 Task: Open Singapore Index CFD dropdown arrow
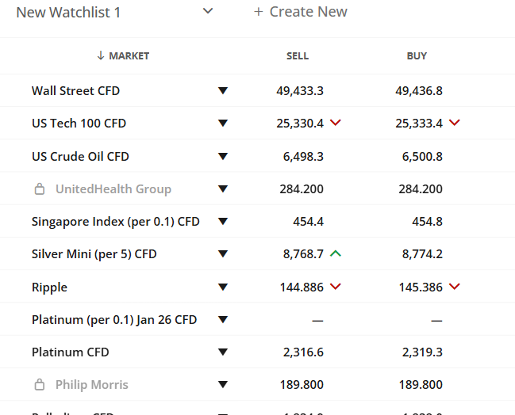223,222
